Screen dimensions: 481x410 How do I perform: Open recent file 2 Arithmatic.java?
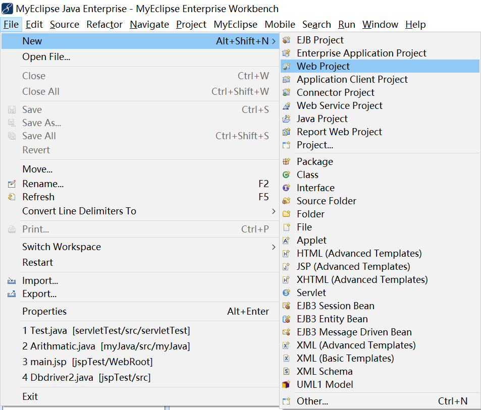[140, 346]
